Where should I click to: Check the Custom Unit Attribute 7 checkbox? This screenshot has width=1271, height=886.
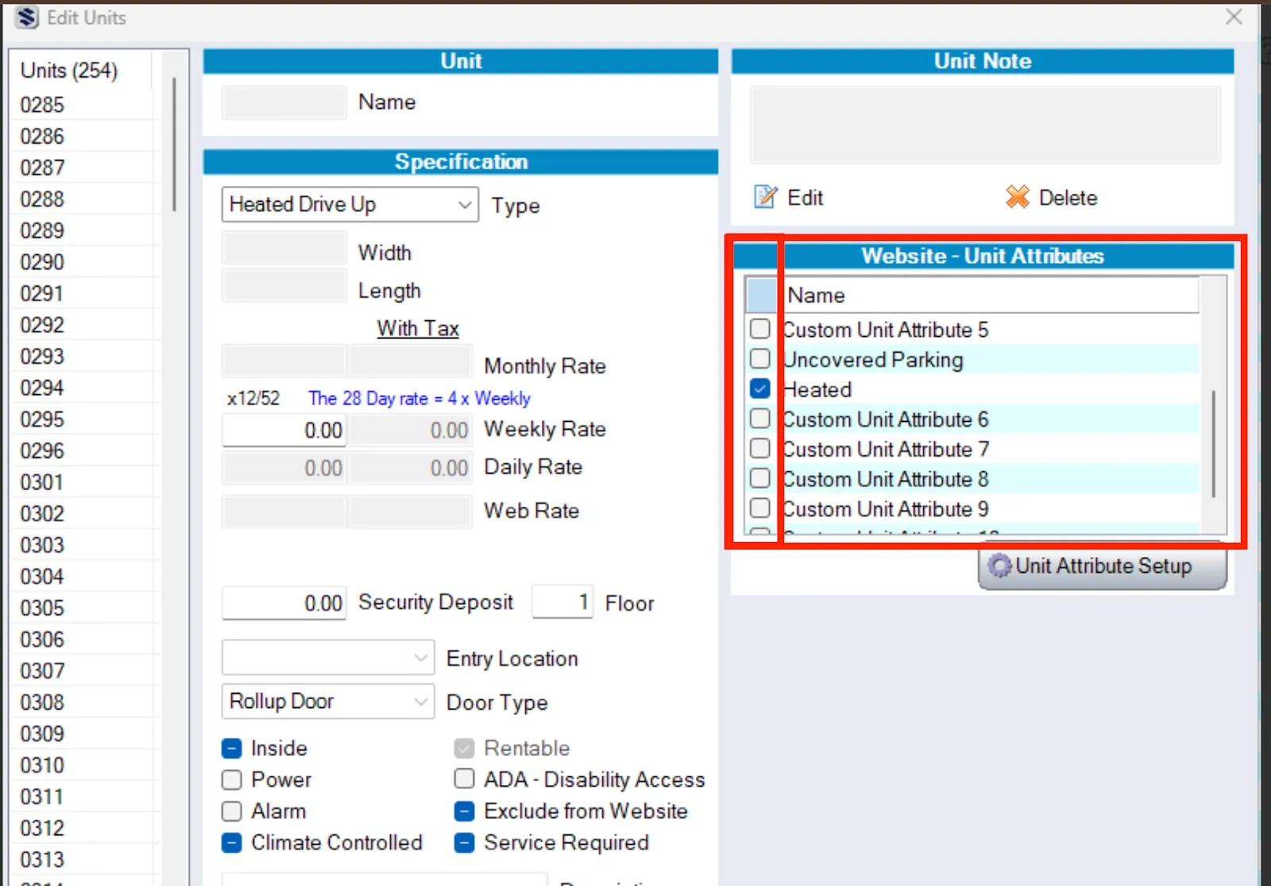(x=760, y=448)
